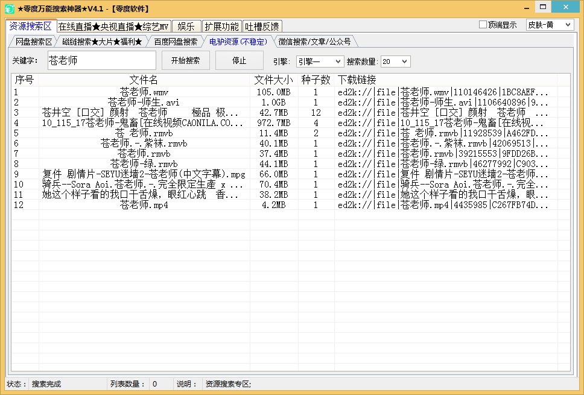Click the 开始搜索 button
The image size is (584, 395).
[185, 60]
